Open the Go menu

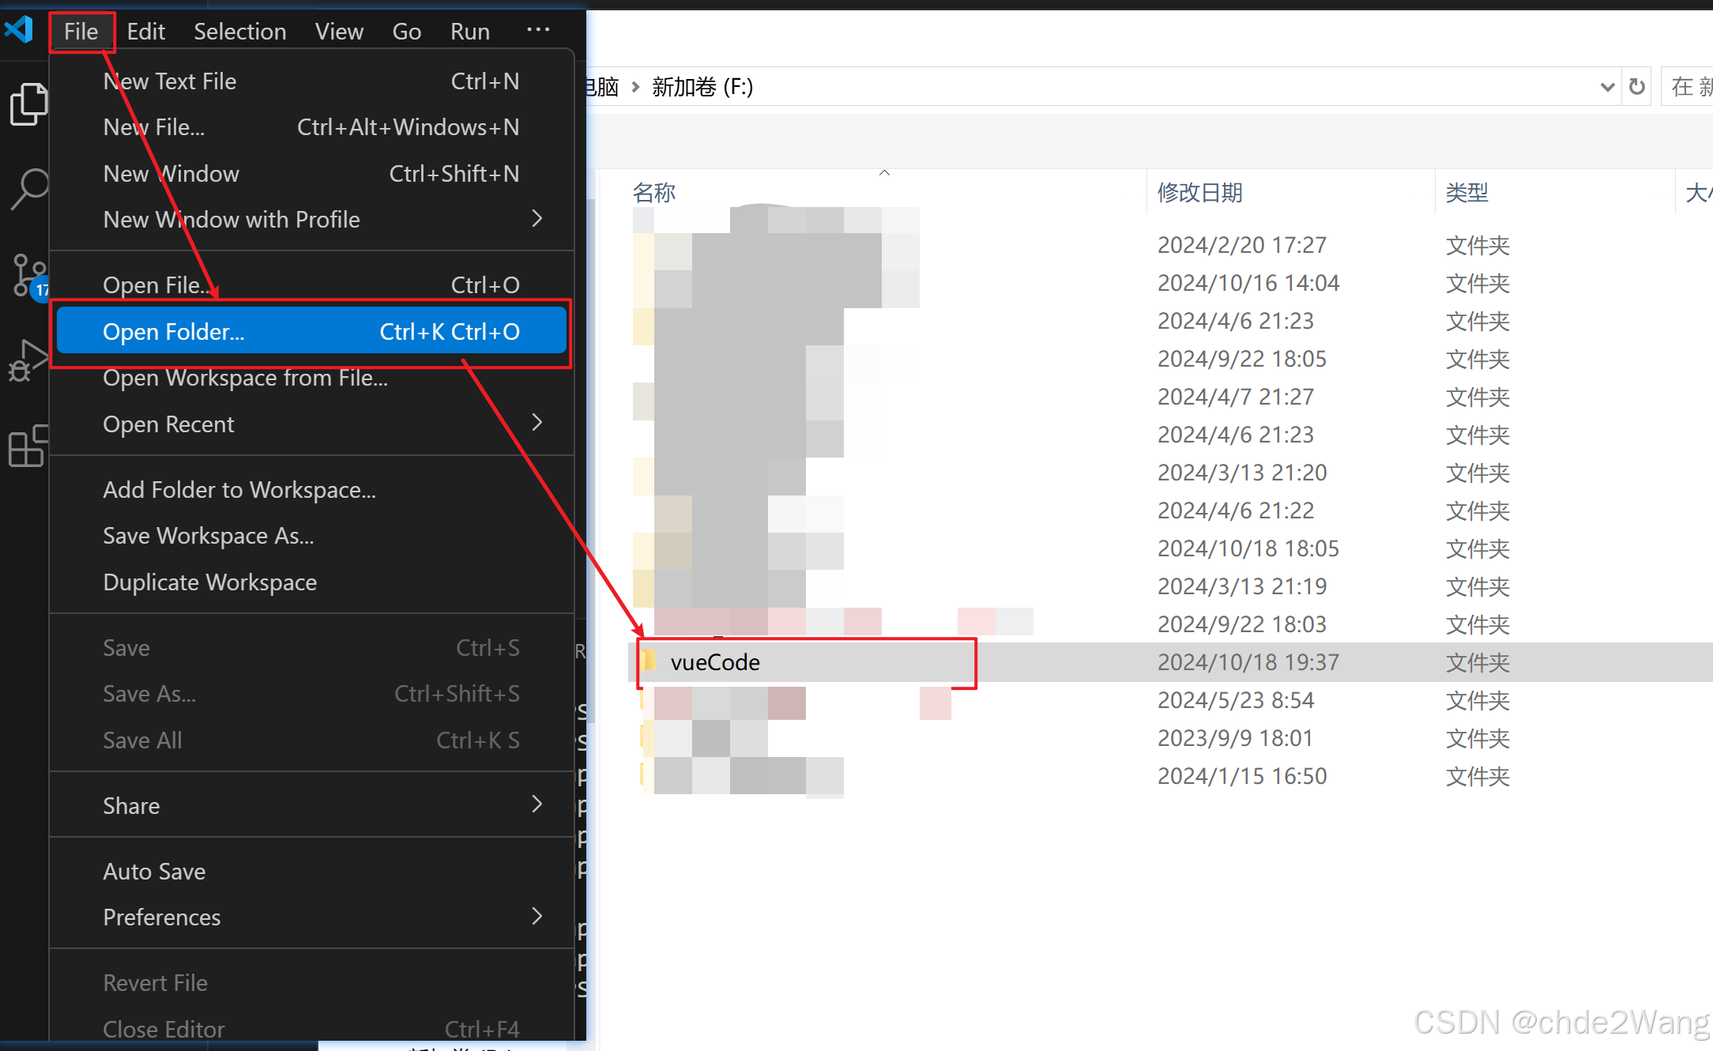click(407, 32)
